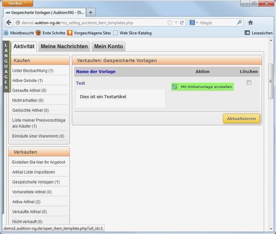Minimize the Firefox window

pos(245,3)
